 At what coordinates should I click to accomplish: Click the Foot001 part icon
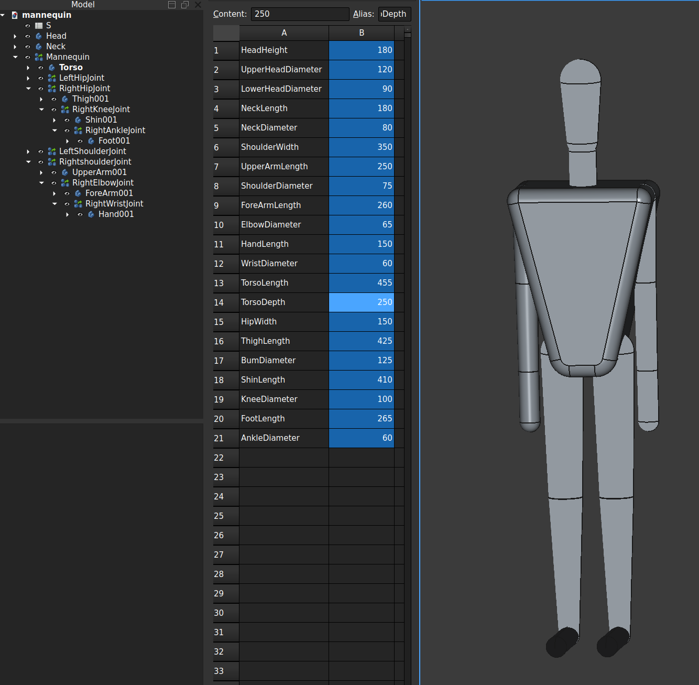coord(91,141)
